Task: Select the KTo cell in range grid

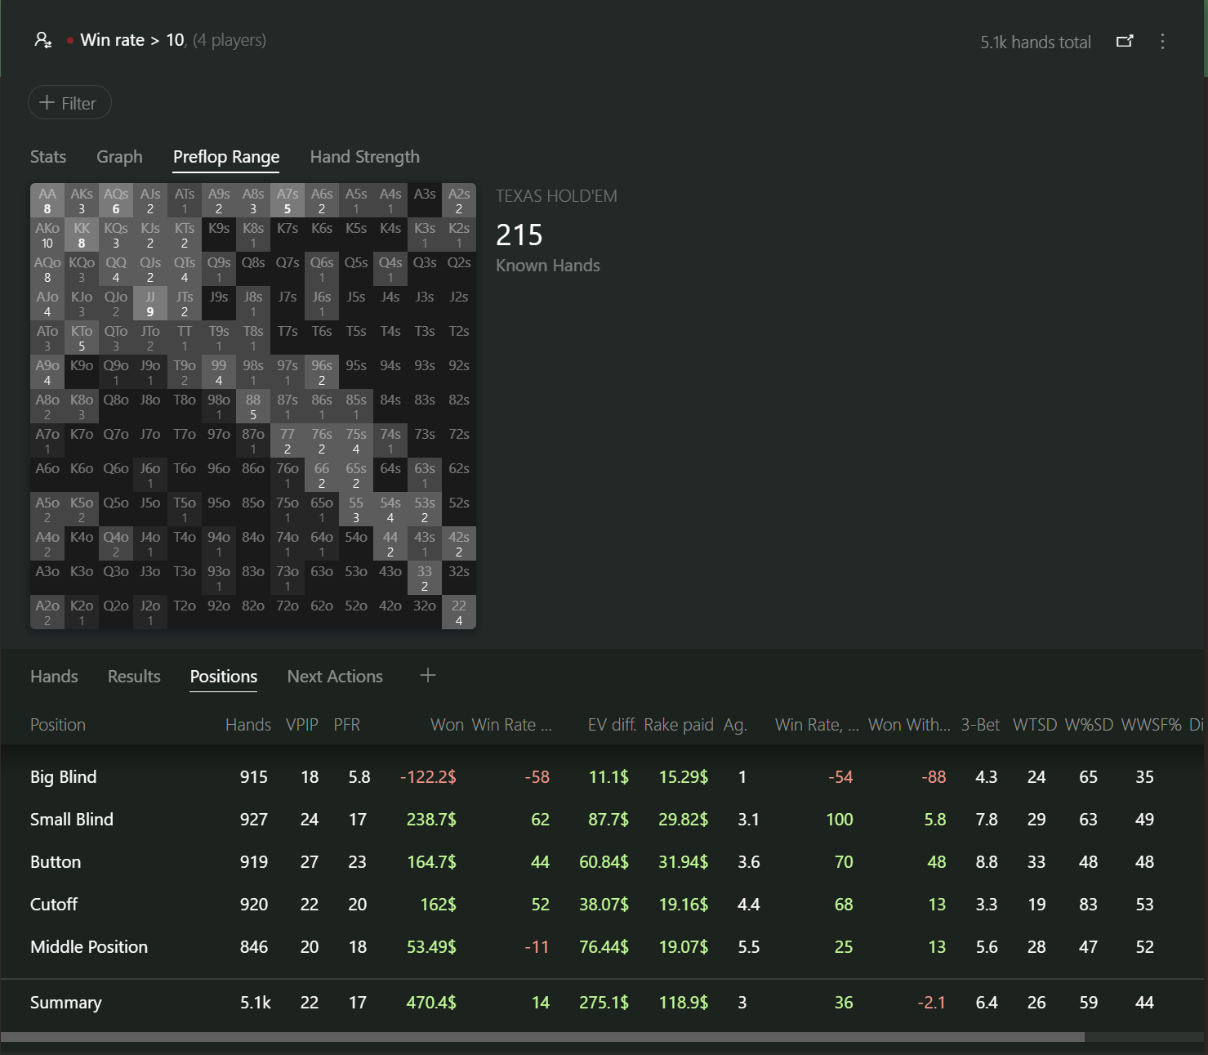Action: [x=82, y=338]
